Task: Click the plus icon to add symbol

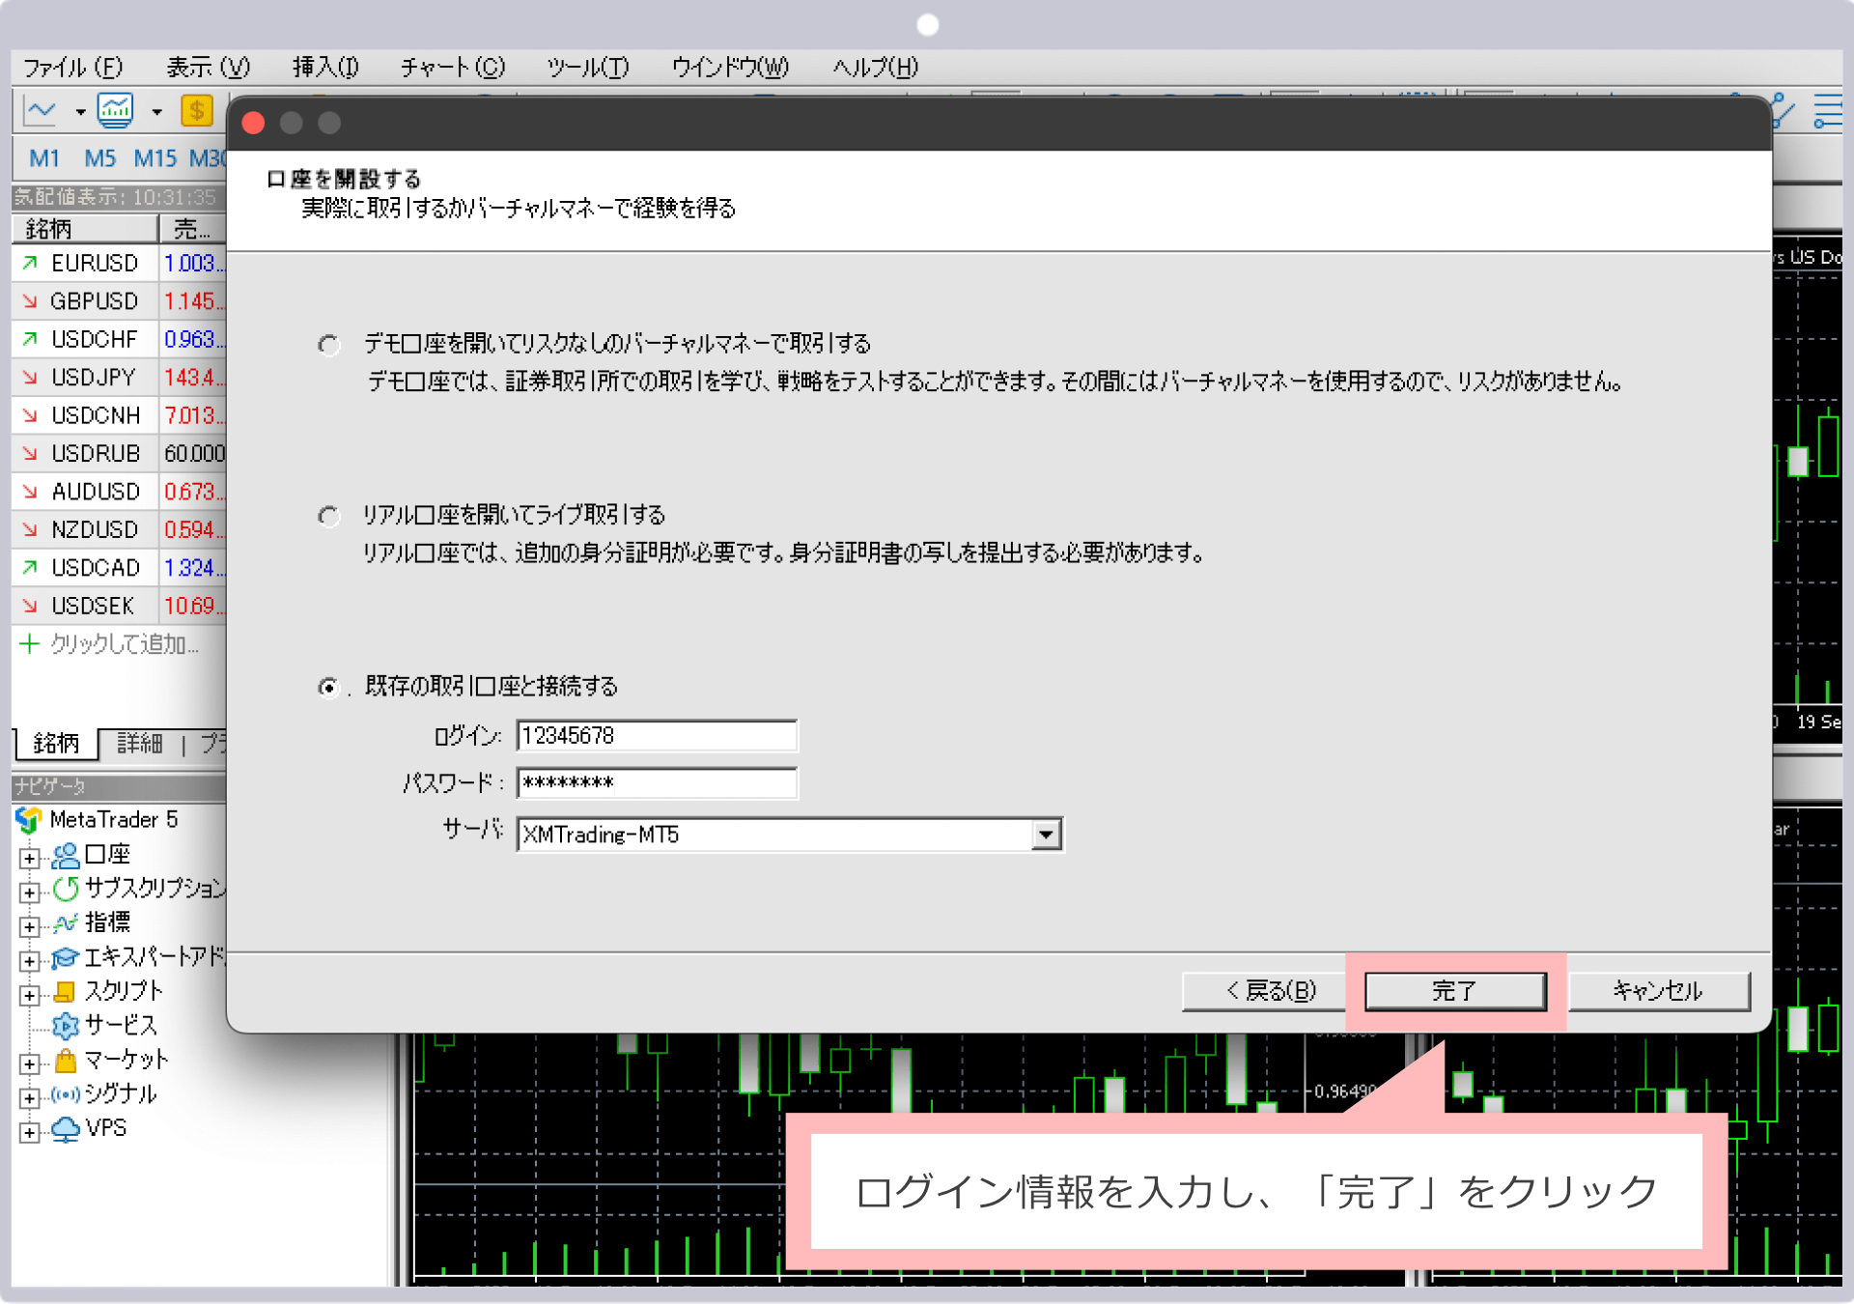Action: [x=30, y=644]
